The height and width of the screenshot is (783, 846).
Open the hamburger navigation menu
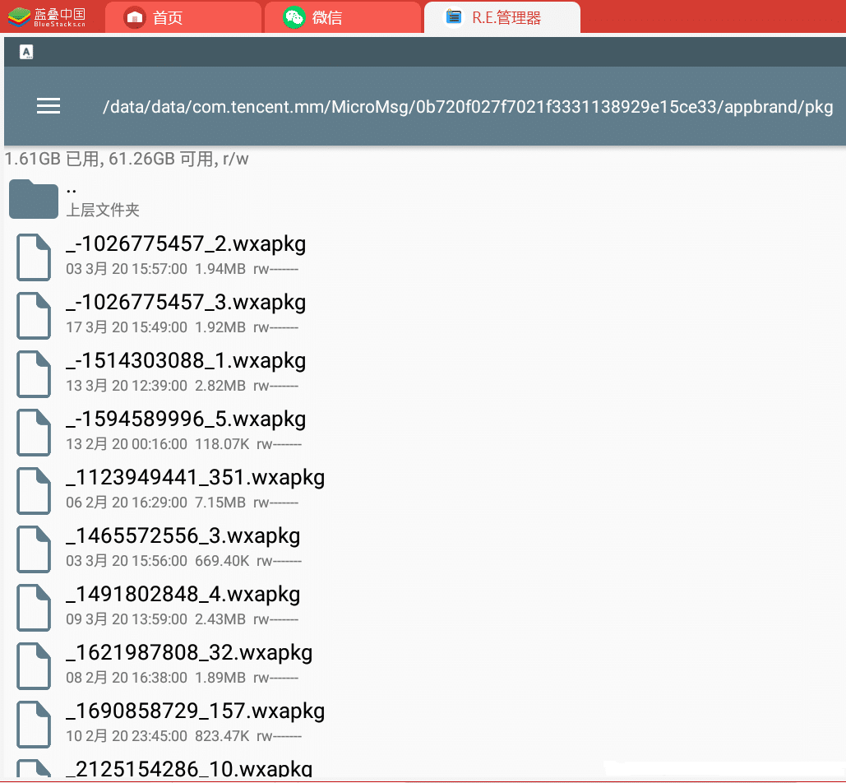[x=48, y=106]
